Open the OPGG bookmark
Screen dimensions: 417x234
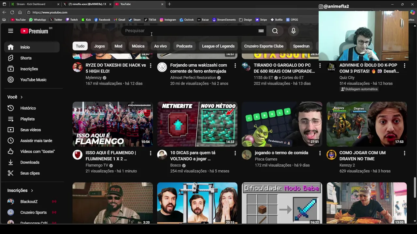pos(292,19)
